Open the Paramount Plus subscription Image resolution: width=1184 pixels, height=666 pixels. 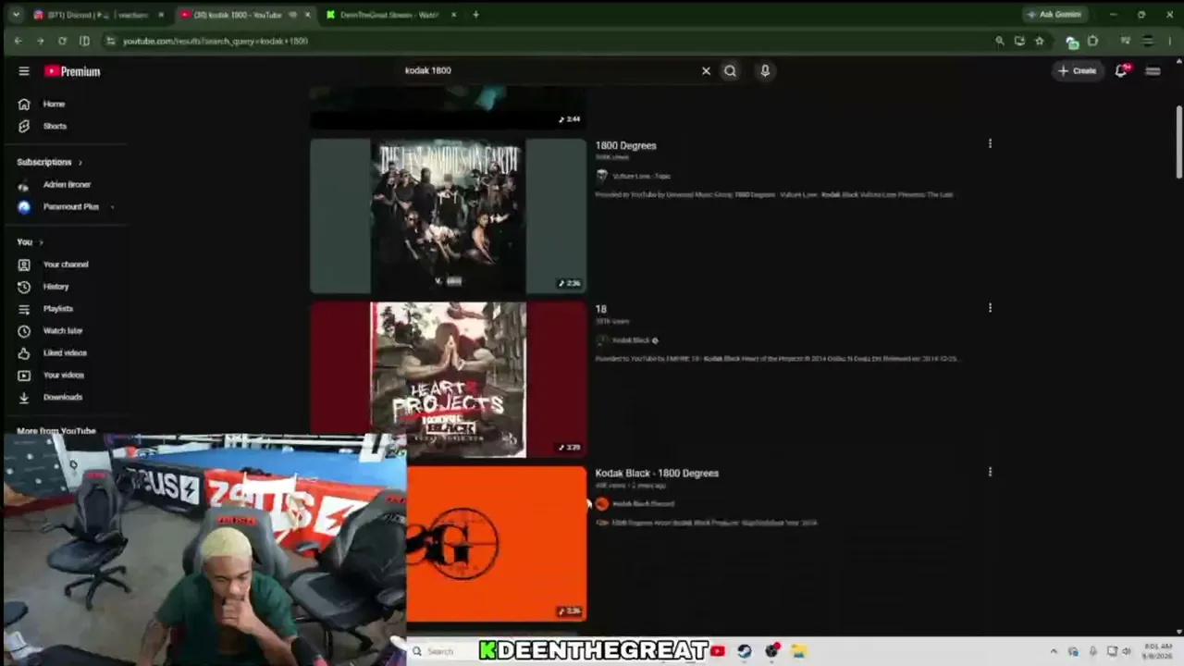[x=70, y=206]
